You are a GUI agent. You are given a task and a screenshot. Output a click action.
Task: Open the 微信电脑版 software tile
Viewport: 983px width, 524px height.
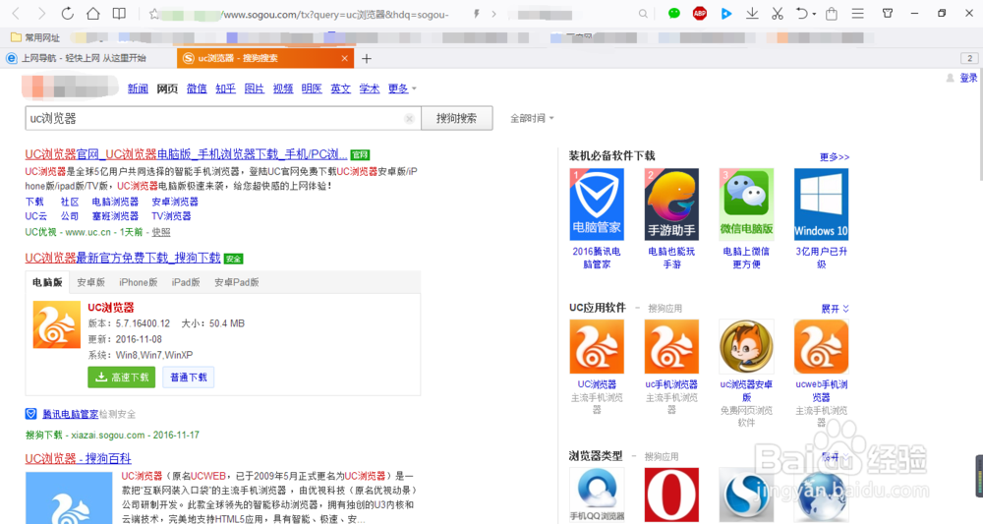point(746,204)
